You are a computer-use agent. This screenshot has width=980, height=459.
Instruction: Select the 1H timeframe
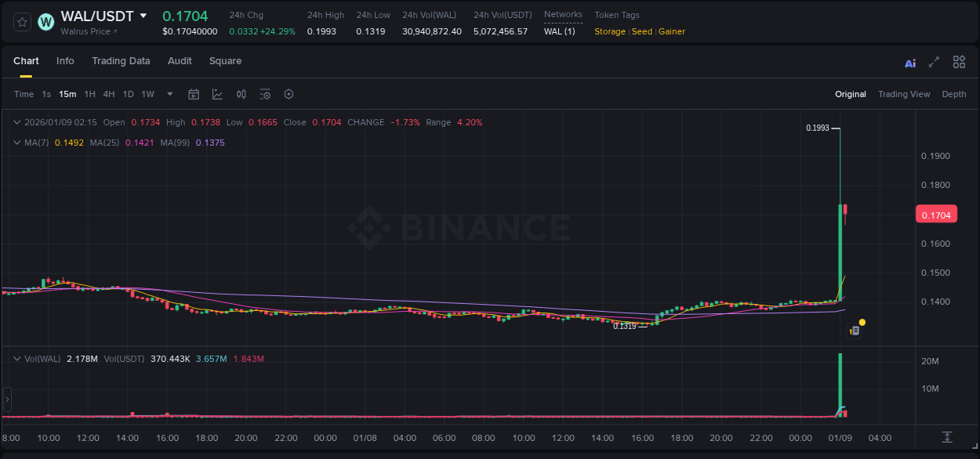(90, 94)
